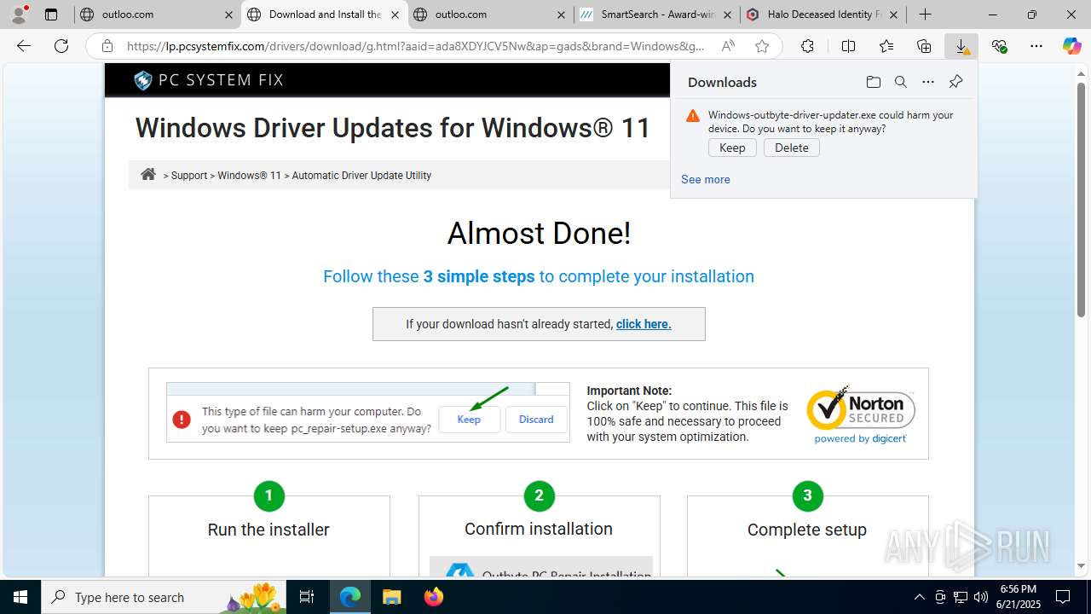Click the page vertical scrollbar thumb
The image size is (1091, 614).
1082,199
